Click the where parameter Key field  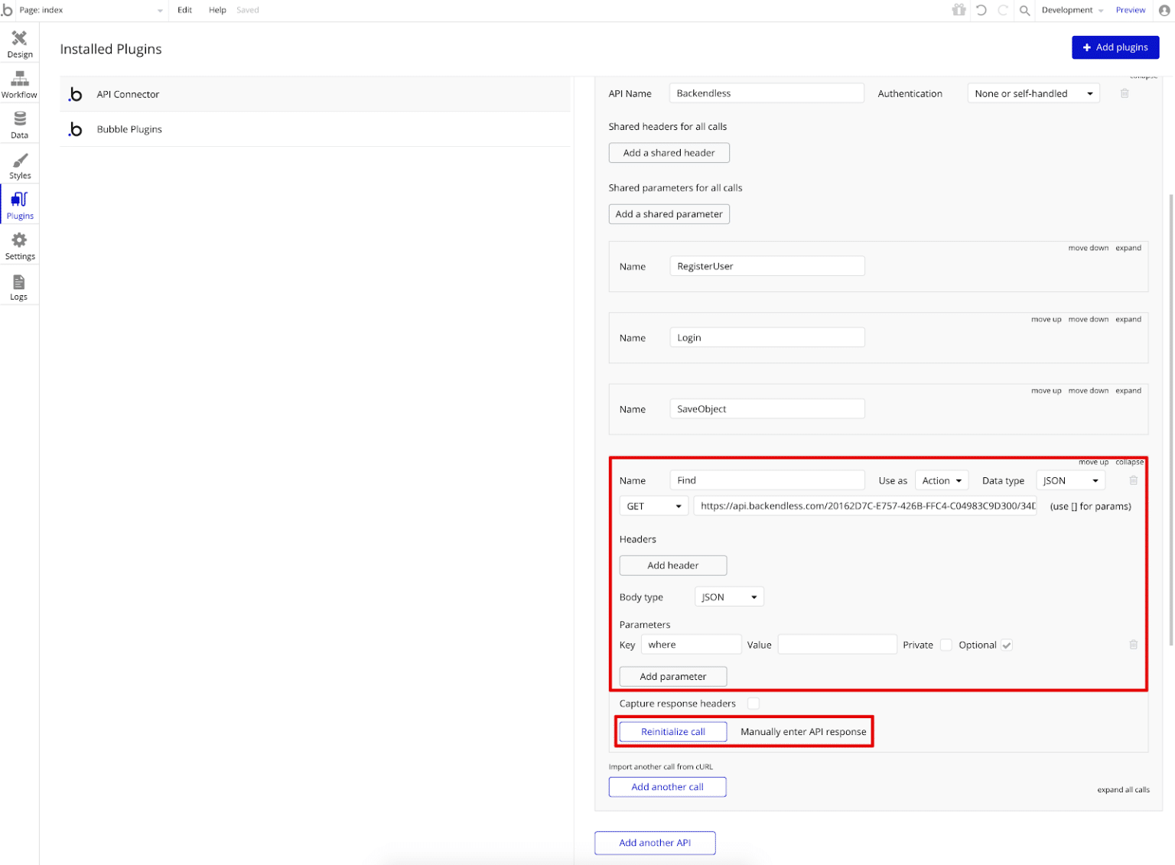[x=691, y=644]
